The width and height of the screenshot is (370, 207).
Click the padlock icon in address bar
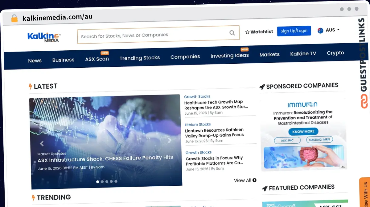[x=14, y=18]
